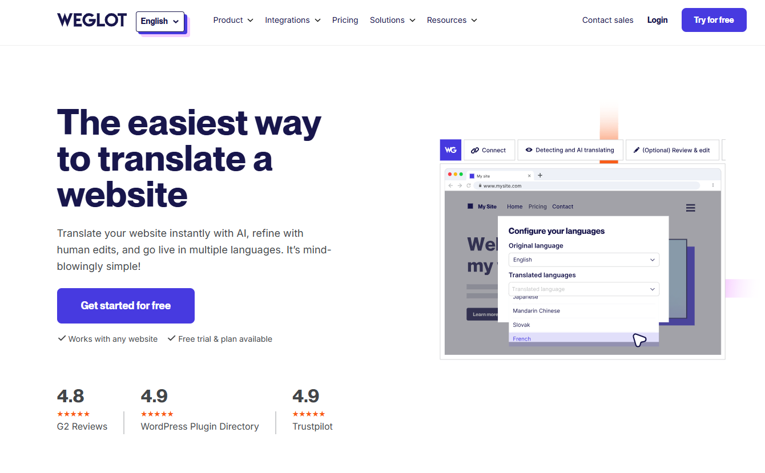Click the Login link
765x473 pixels.
658,20
